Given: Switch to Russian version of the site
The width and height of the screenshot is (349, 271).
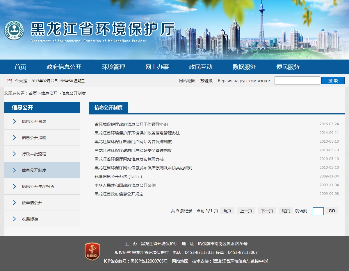Looking at the screenshot, I should pyautogui.click(x=244, y=81).
